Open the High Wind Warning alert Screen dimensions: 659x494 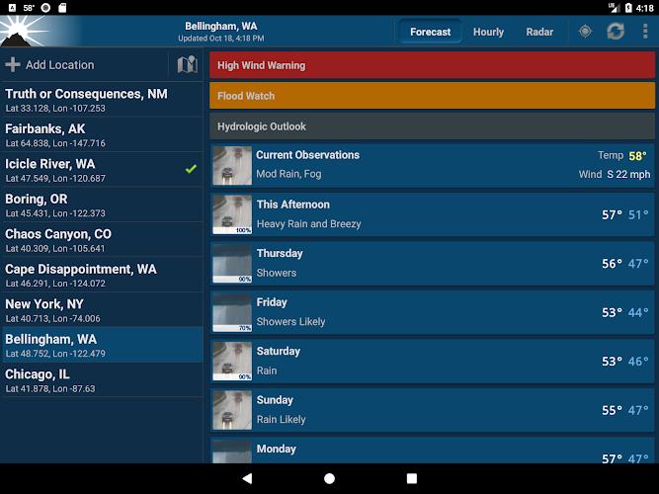click(x=432, y=65)
